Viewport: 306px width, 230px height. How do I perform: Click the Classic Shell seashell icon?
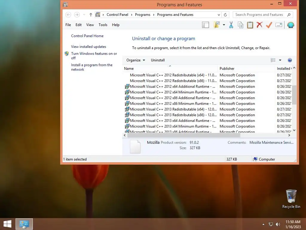290,25
